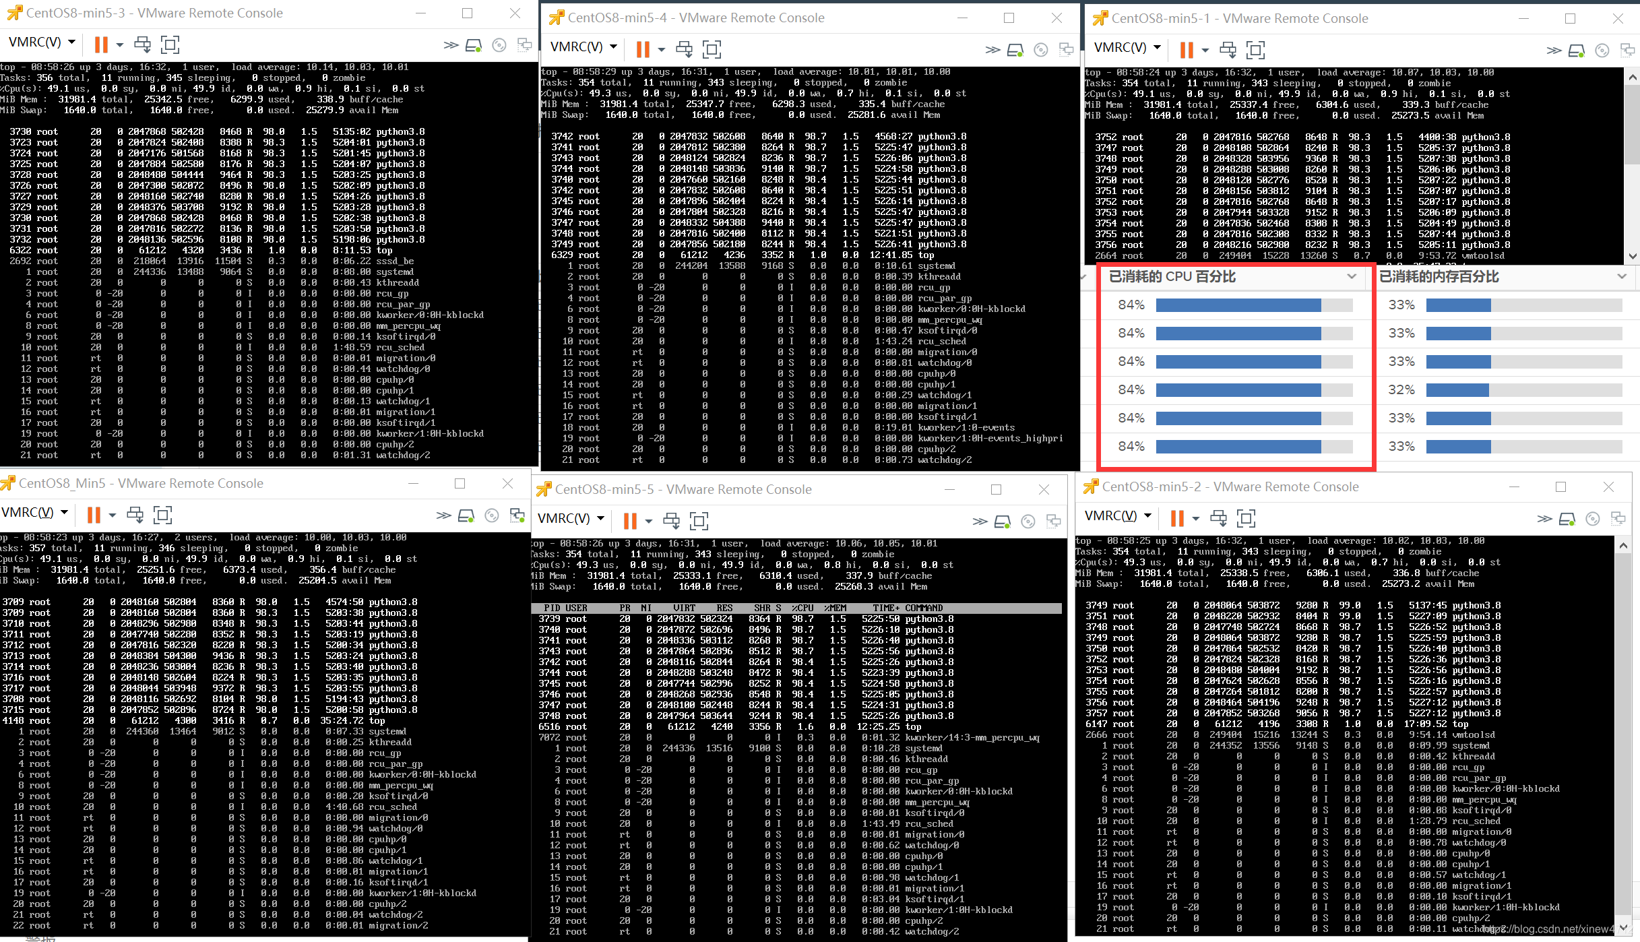Click the CD/DVD drive icon in CentOS8-min5-4
Viewport: 1640px width, 942px height.
[1041, 50]
